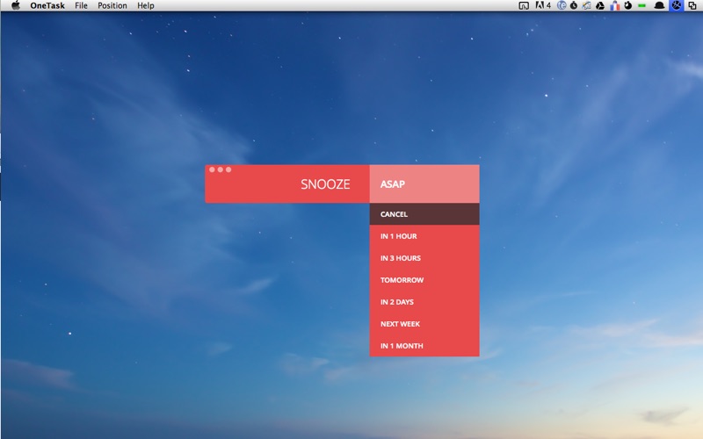Click the blue and red bars menu bar icon
The height and width of the screenshot is (439, 703).
tap(614, 5)
